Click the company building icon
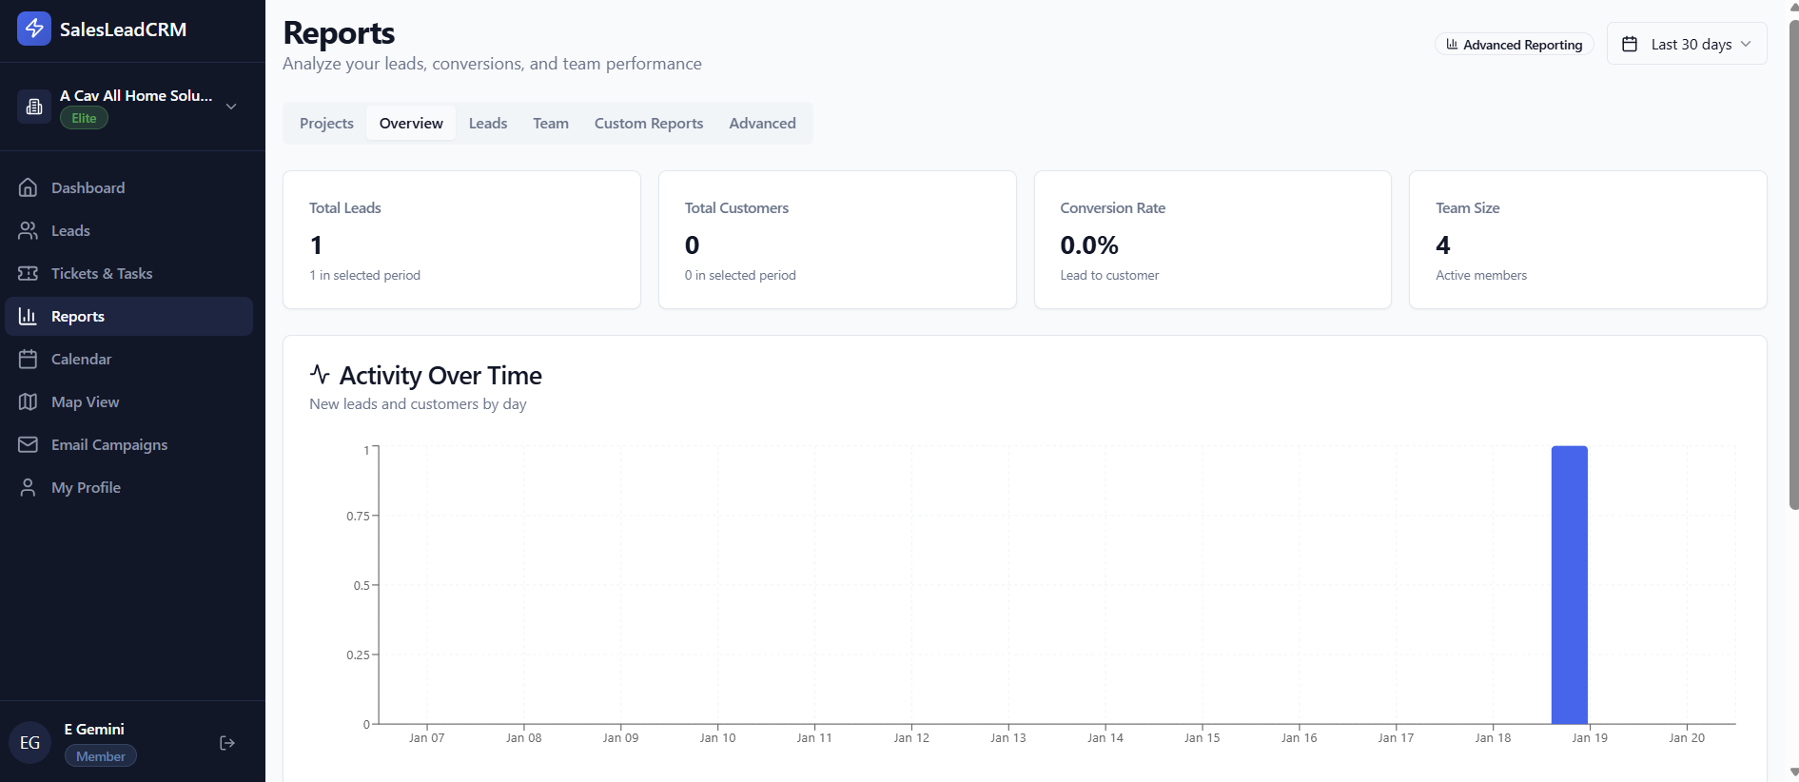The width and height of the screenshot is (1799, 782). click(34, 107)
